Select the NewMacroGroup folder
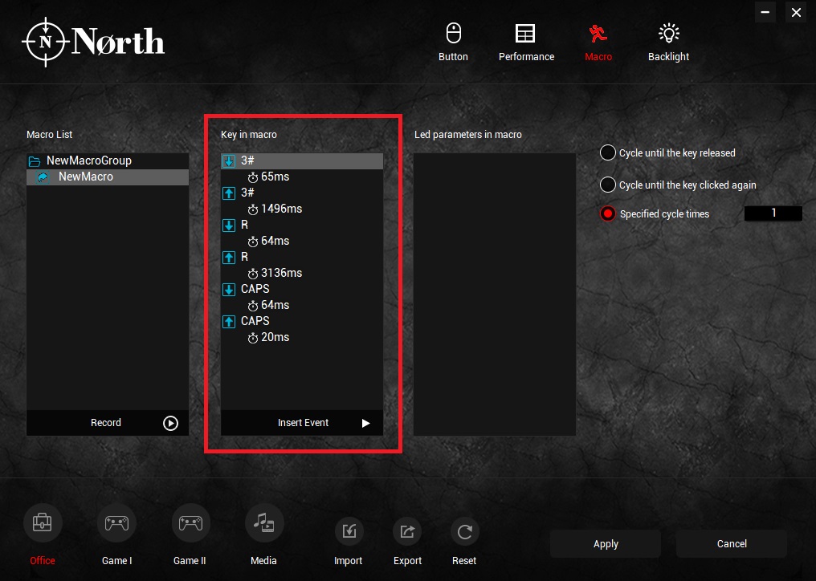 point(108,160)
